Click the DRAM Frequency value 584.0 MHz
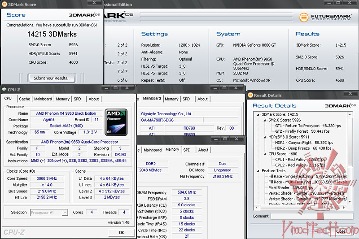Image resolution: width=359 pixels, height=239 pixels. (x=187, y=192)
